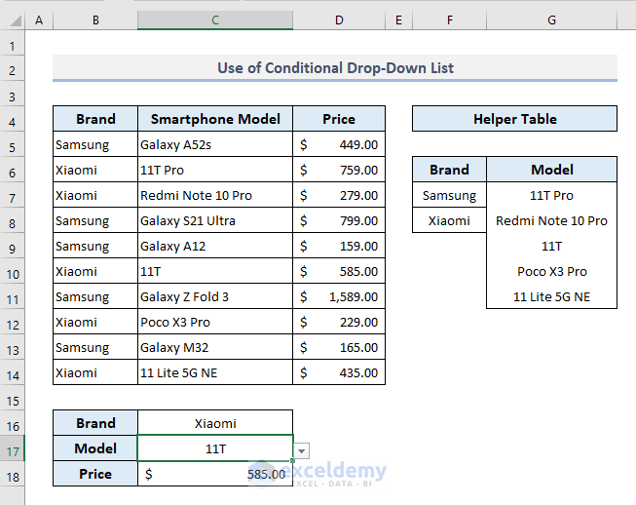This screenshot has width=636, height=505.
Task: Select column D header
Action: point(339,19)
